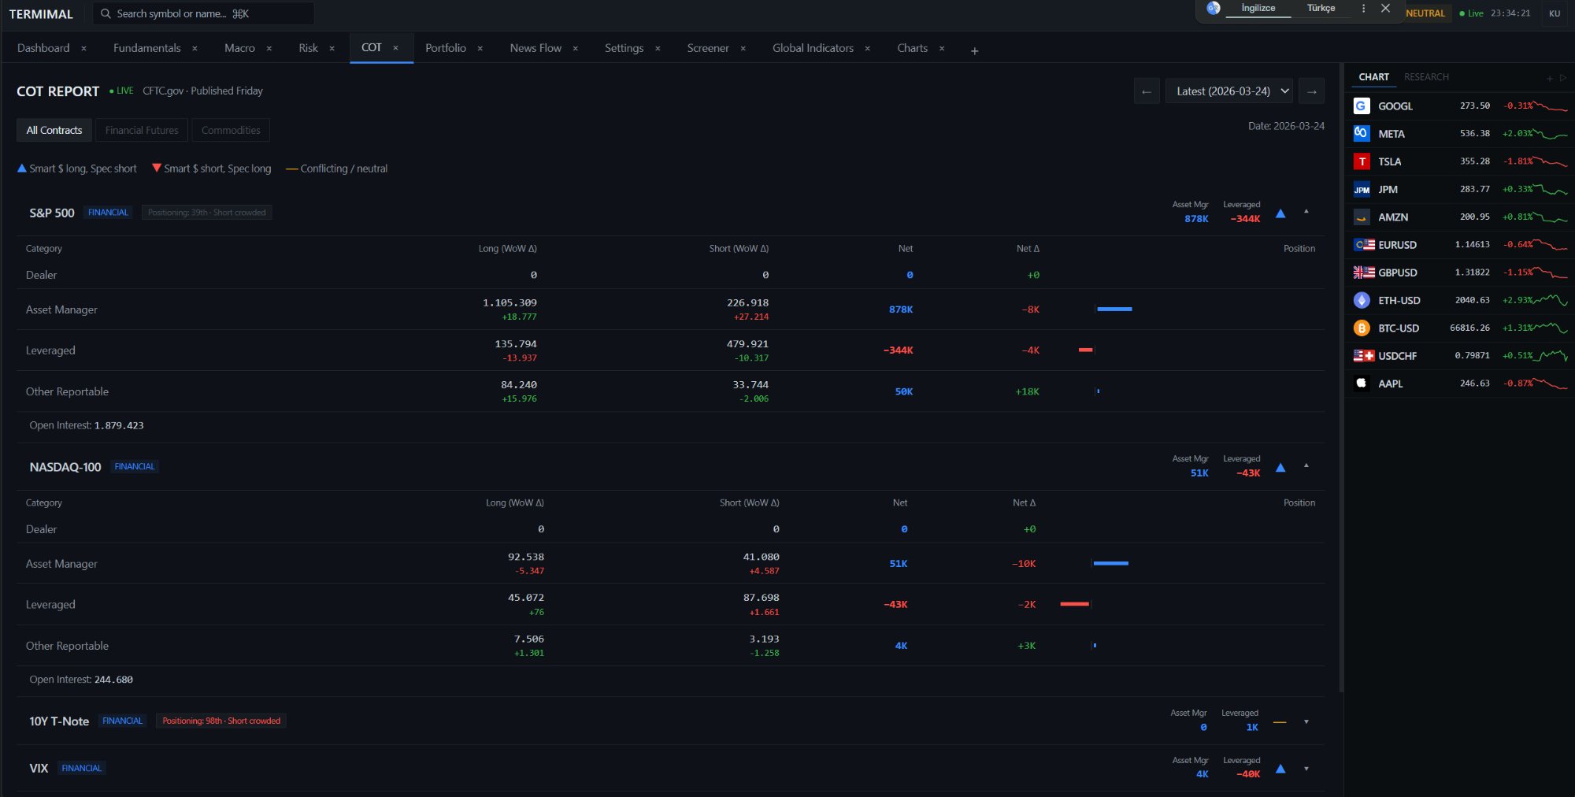This screenshot has width=1575, height=797.
Task: Click the Ethereum ETH-USD icon
Action: click(x=1362, y=300)
